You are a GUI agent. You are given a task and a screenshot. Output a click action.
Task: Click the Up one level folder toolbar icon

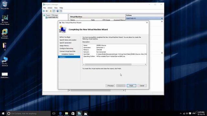pyautogui.click(x=51, y=11)
